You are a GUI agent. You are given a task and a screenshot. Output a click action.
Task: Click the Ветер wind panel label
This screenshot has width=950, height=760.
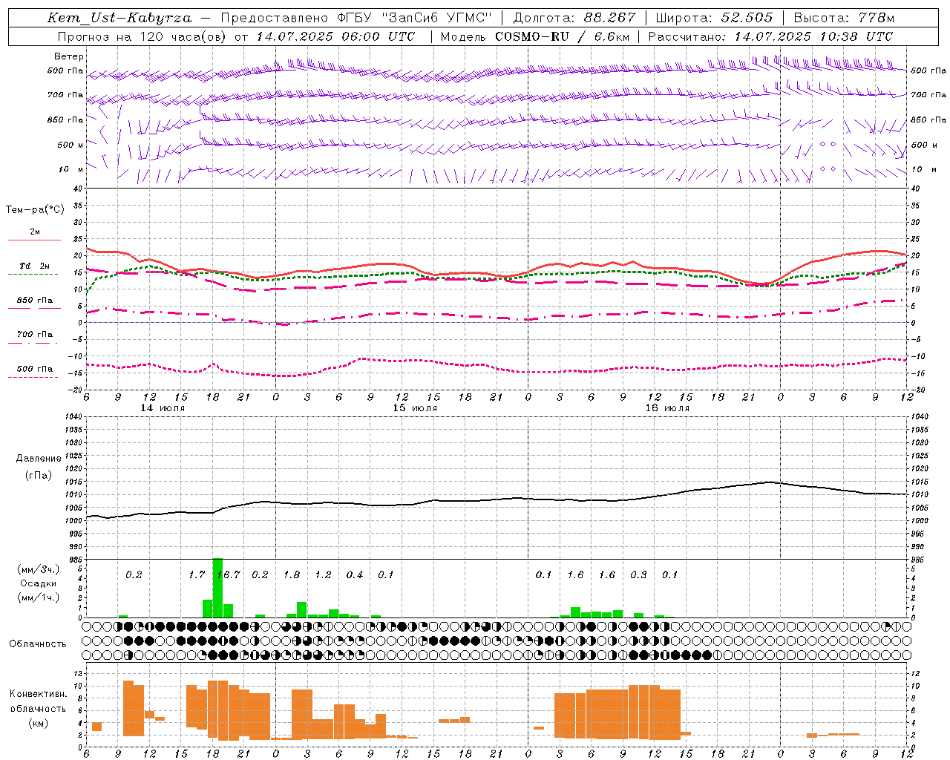point(69,56)
